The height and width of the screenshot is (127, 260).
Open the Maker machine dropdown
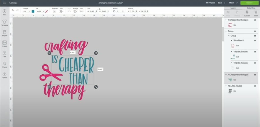pyautogui.click(x=233, y=3)
